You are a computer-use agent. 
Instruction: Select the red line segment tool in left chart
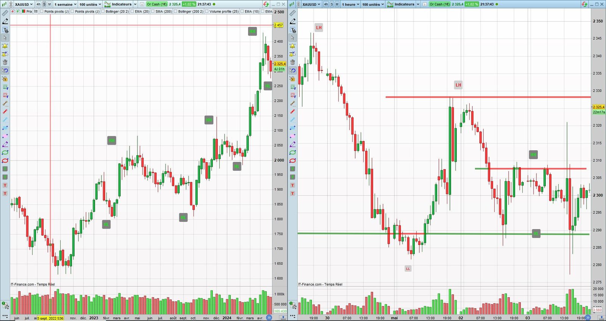point(5,112)
